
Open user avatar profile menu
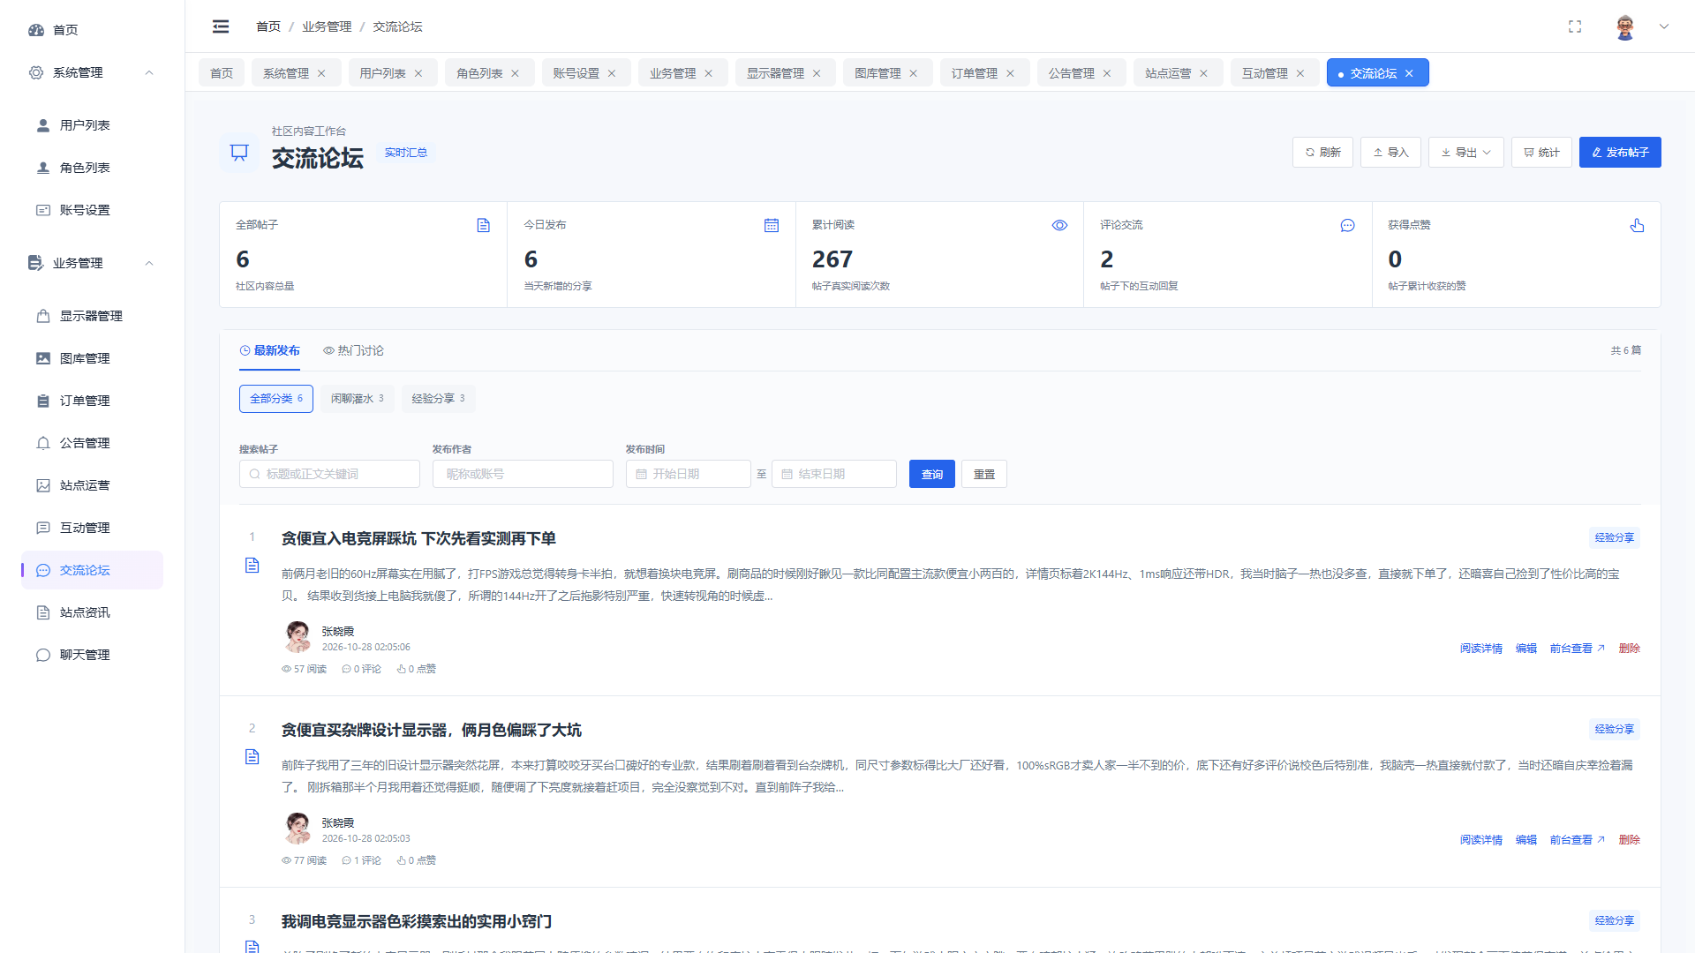1625,26
